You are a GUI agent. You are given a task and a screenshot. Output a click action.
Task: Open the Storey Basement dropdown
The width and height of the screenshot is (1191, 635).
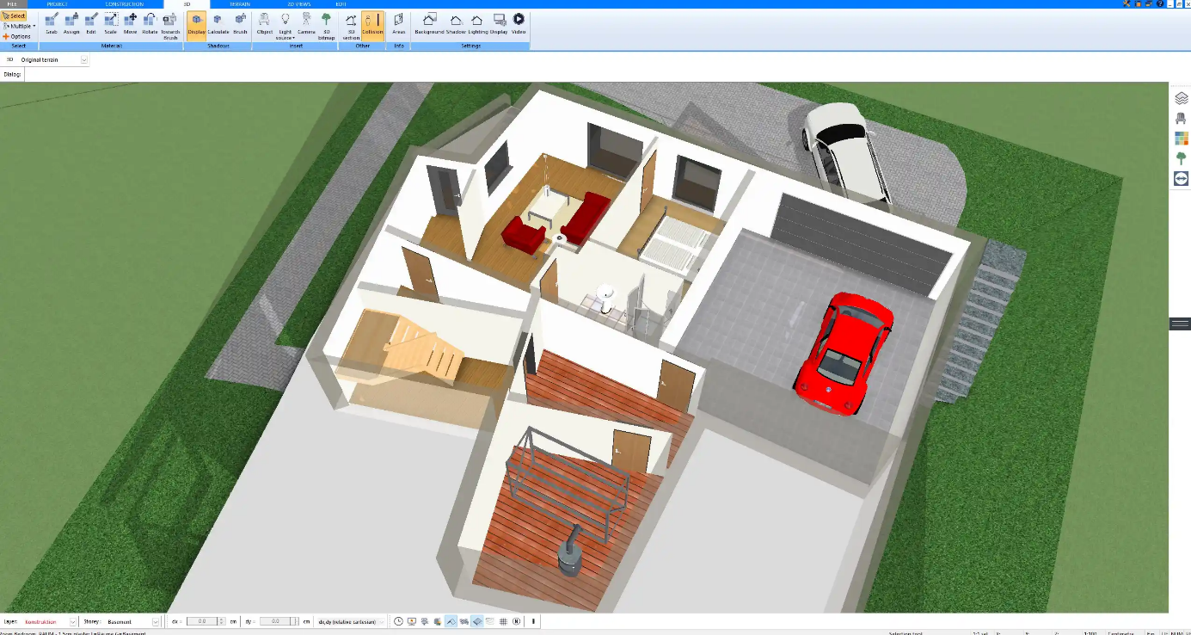(156, 621)
